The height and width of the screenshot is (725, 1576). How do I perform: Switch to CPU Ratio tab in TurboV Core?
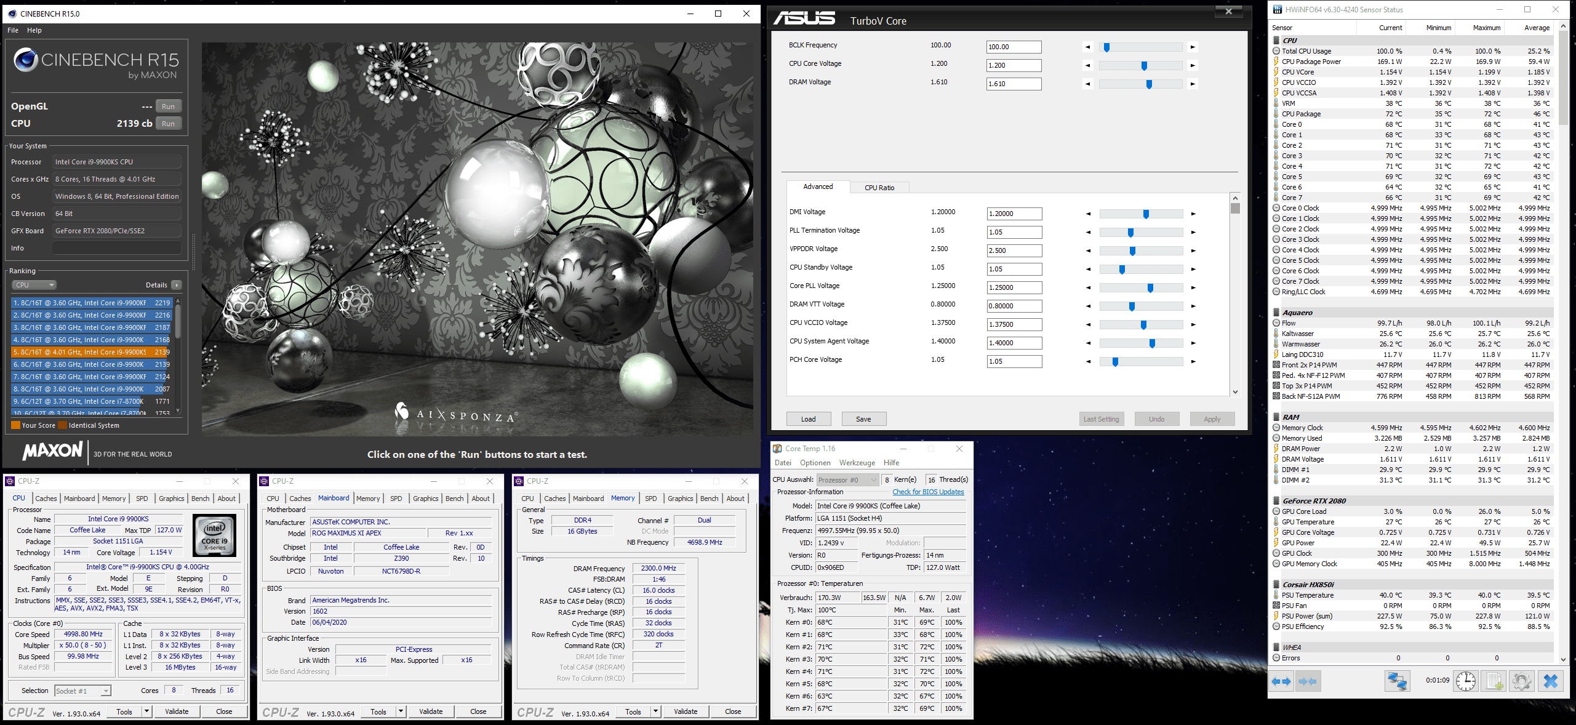point(879,188)
